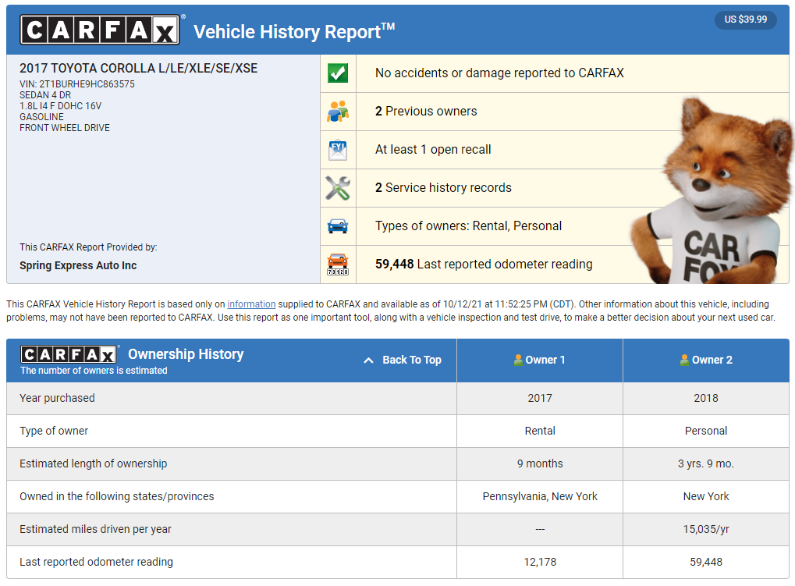
Task: Click the 2017 year purchased cell
Action: [540, 399]
